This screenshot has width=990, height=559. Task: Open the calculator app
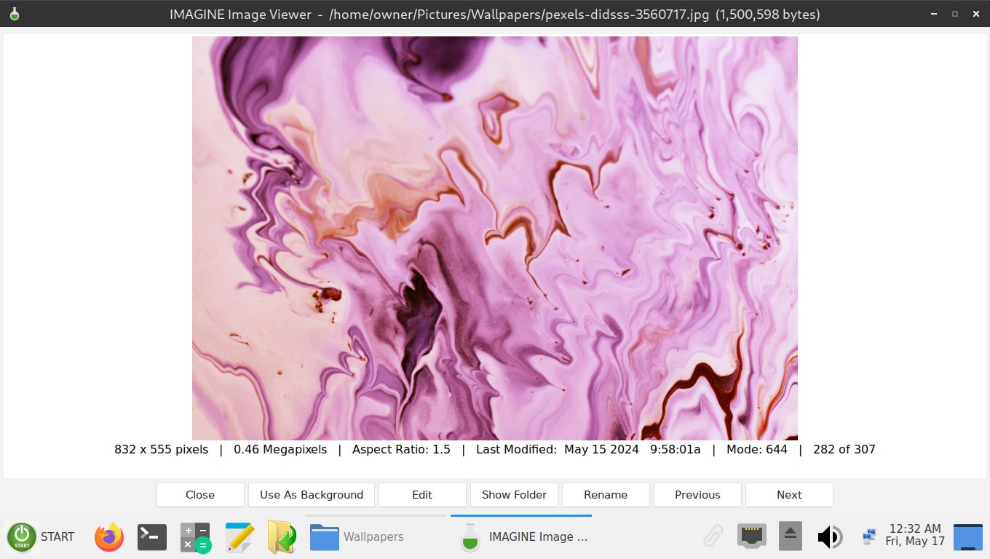[195, 537]
